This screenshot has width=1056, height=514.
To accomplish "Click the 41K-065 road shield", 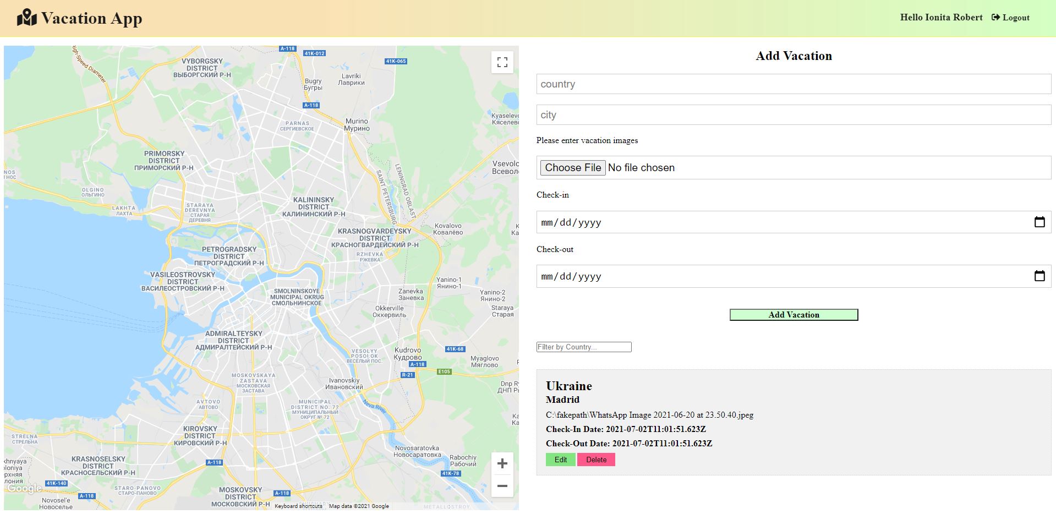I will tap(396, 61).
